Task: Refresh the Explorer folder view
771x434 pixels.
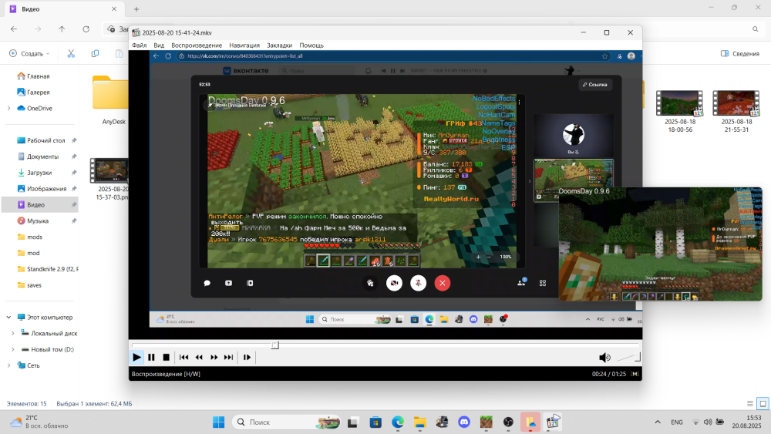Action: click(x=86, y=29)
